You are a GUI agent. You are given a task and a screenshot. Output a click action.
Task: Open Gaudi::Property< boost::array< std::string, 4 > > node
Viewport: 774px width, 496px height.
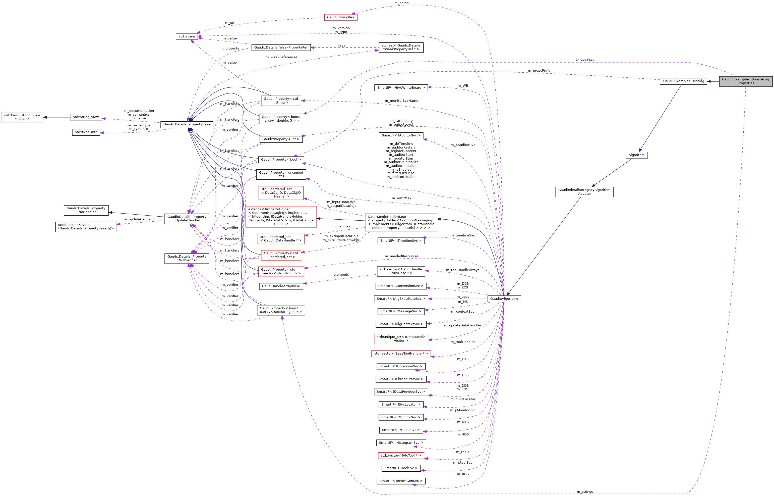click(x=281, y=310)
